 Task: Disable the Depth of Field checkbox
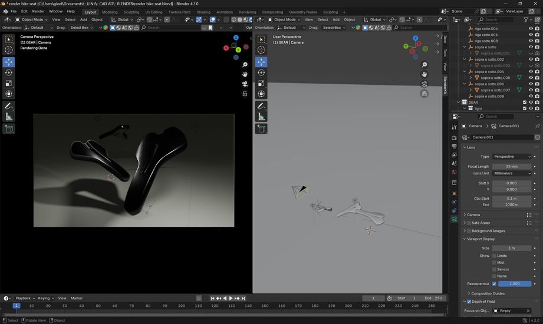(469, 302)
